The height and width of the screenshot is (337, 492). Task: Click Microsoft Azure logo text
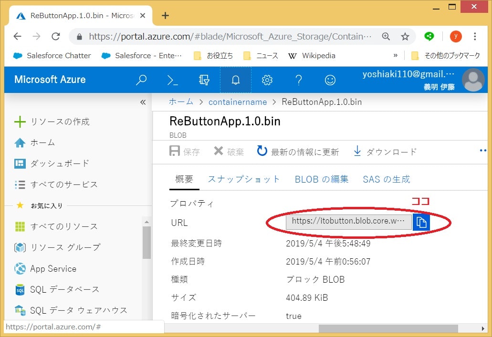pos(50,80)
